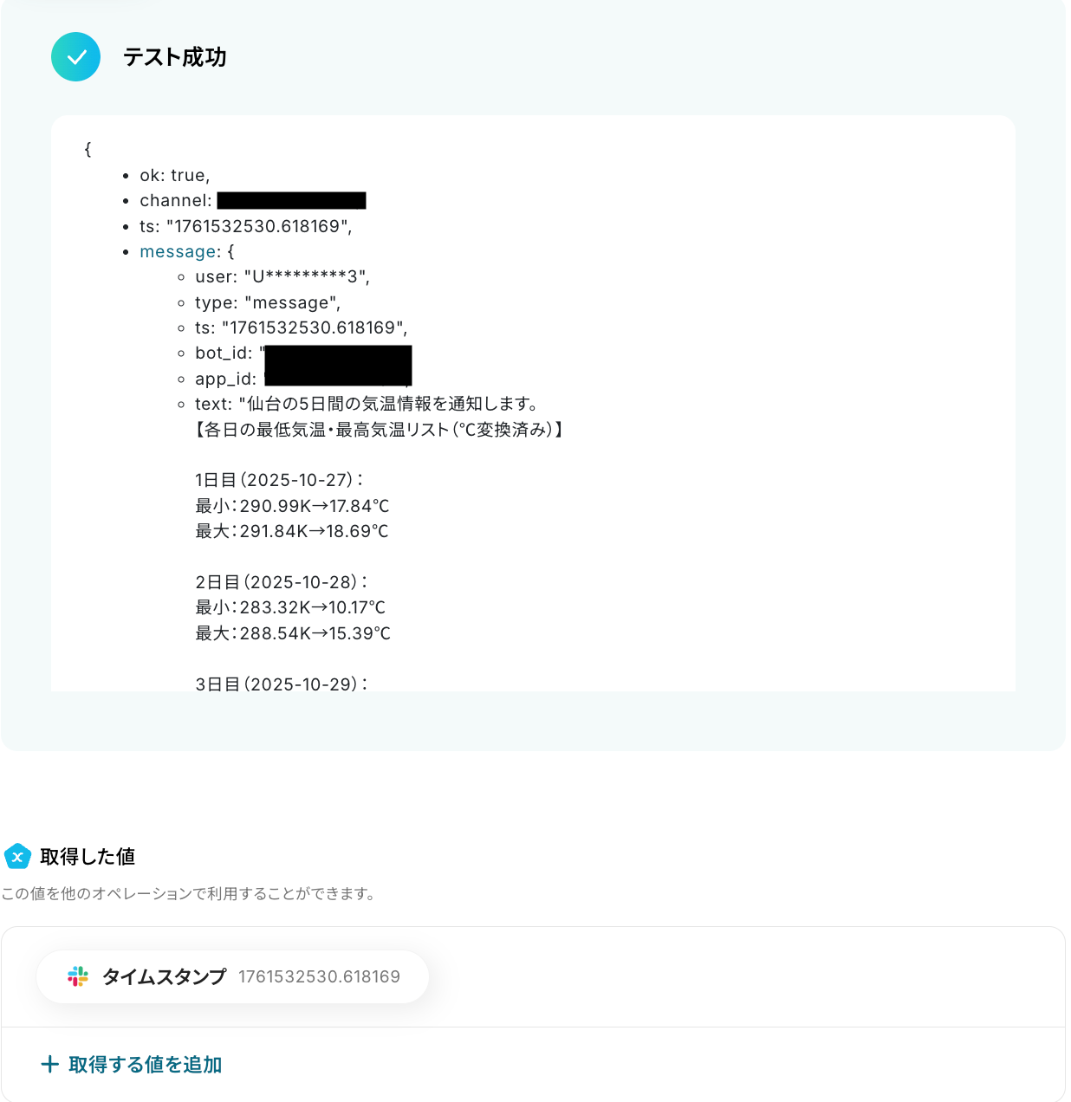Click the green test success checkmark icon
The image size is (1071, 1102).
(75, 57)
